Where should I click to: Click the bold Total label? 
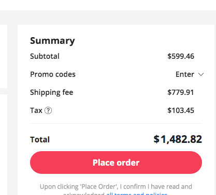coord(40,139)
